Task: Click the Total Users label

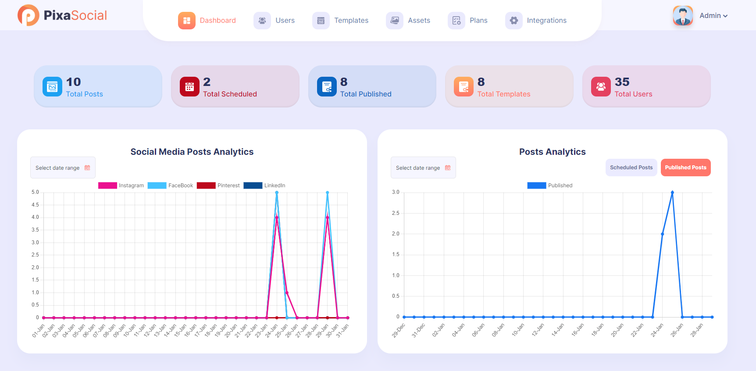Action: point(633,94)
